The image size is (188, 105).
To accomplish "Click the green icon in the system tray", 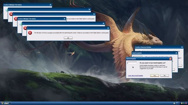I will 184,103.
